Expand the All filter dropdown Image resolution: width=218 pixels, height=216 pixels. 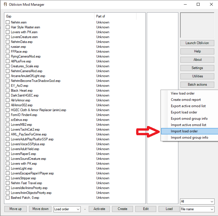(x=197, y=202)
